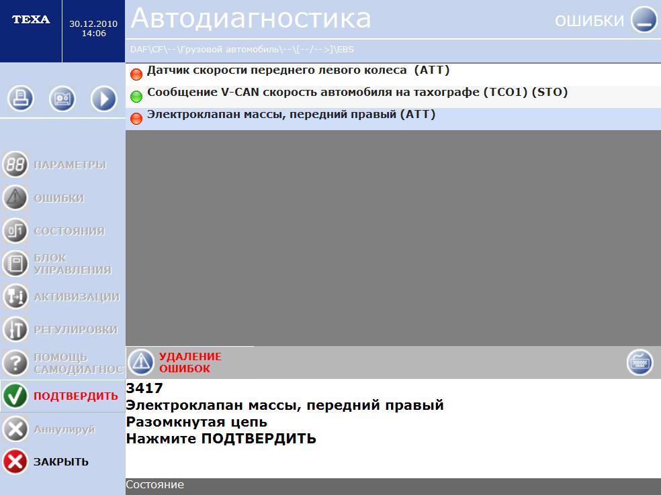661x495 pixels.
Task: Click the Разомкнутая цепь description line
Action: coord(197,422)
